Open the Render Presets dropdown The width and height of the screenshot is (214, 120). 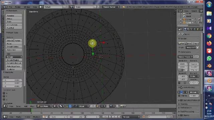pos(185,57)
